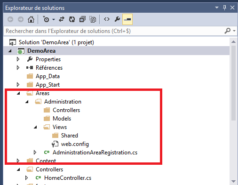Go to Home view in Solution Explorer
The height and width of the screenshot is (185, 238).
coord(31,19)
